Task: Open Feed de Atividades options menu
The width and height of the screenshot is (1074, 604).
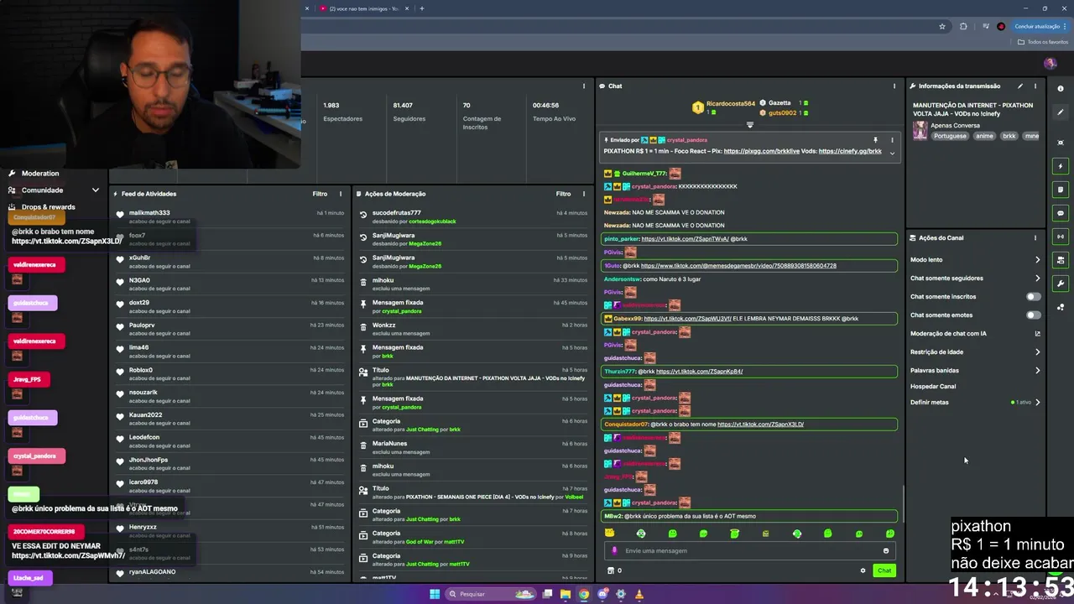Action: coord(340,194)
